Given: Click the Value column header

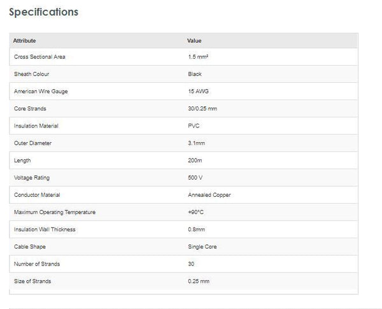Looking at the screenshot, I should click(x=194, y=41).
